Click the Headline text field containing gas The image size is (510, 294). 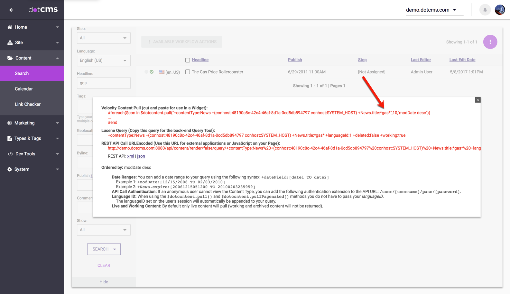point(104,83)
